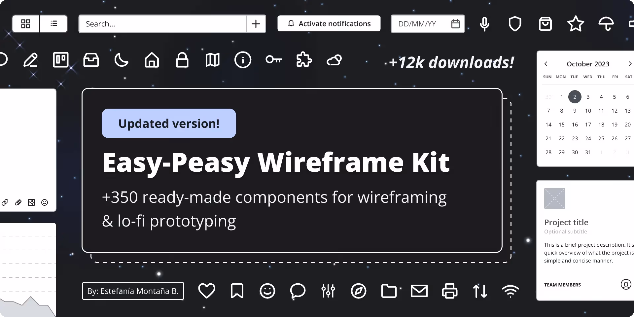Switch to list view
The width and height of the screenshot is (634, 317).
coord(54,24)
